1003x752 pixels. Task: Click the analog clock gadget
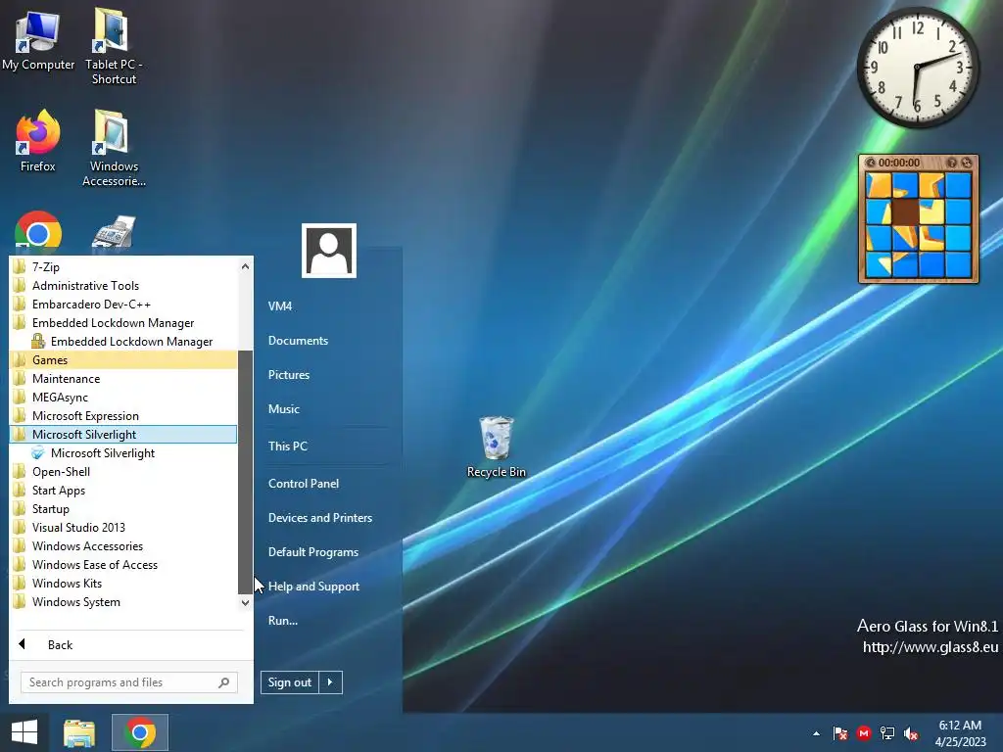click(x=917, y=67)
